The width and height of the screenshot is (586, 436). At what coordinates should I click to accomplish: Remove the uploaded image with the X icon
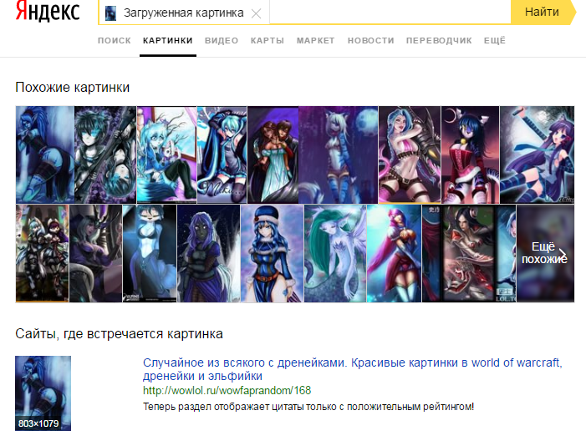[256, 14]
